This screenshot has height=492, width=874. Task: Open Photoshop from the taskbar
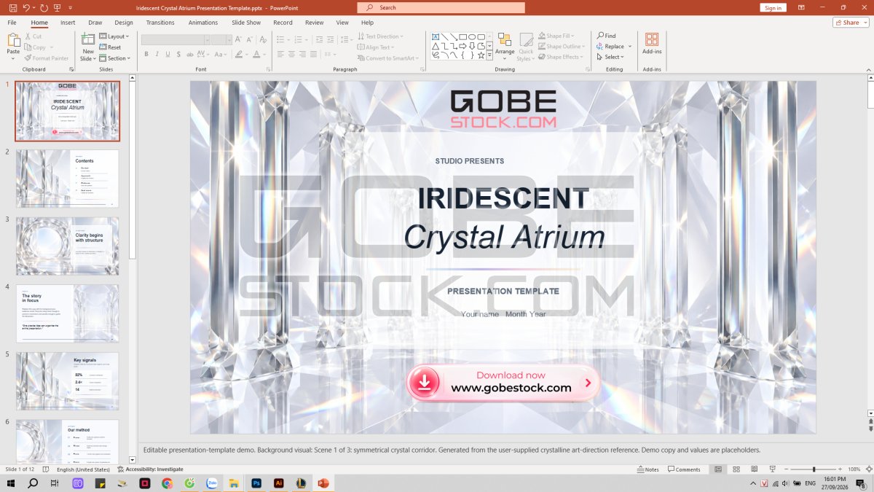pyautogui.click(x=256, y=483)
